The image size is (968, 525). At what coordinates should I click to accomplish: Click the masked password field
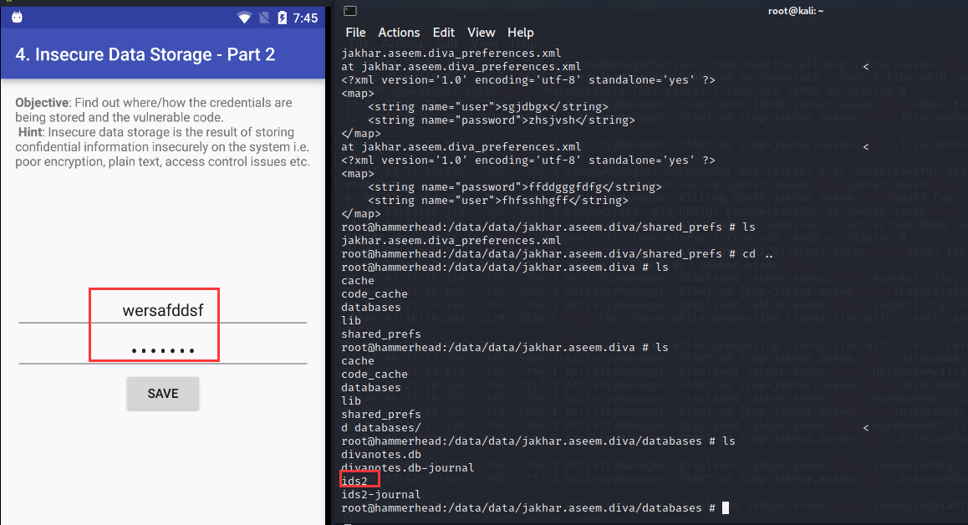(x=163, y=350)
